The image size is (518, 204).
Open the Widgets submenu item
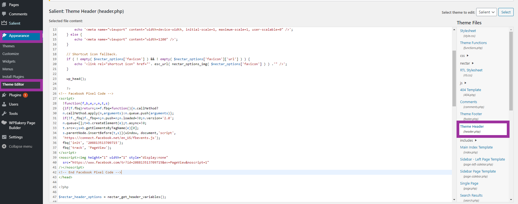9,62
